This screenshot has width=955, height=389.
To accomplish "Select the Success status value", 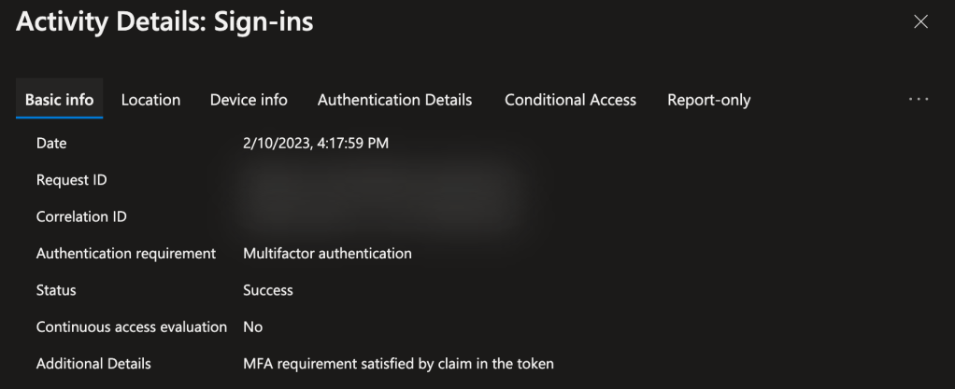I will coord(267,290).
